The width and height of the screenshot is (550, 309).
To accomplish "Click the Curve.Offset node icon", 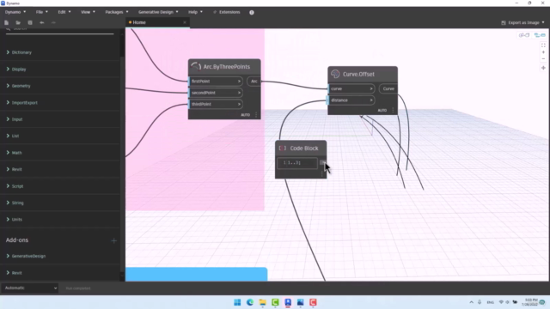I will click(x=335, y=74).
